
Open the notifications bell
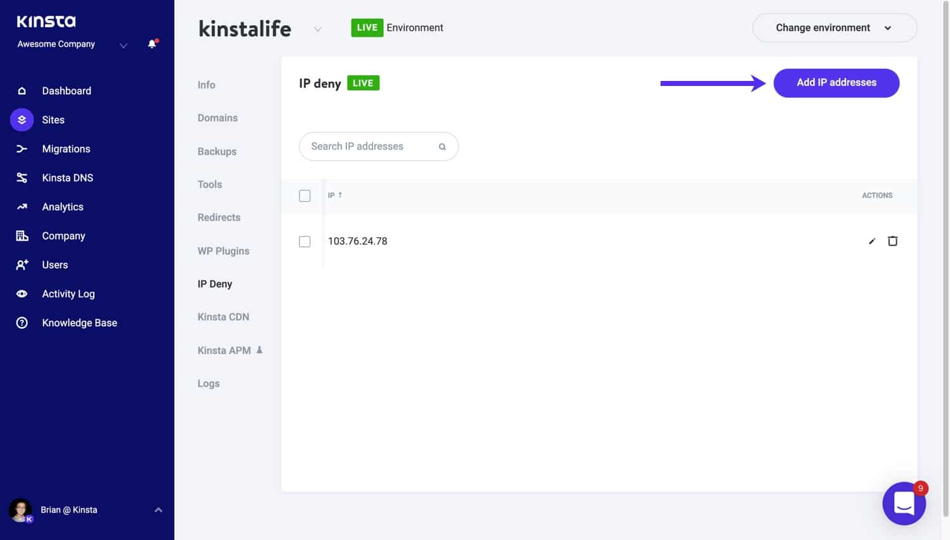pos(152,44)
